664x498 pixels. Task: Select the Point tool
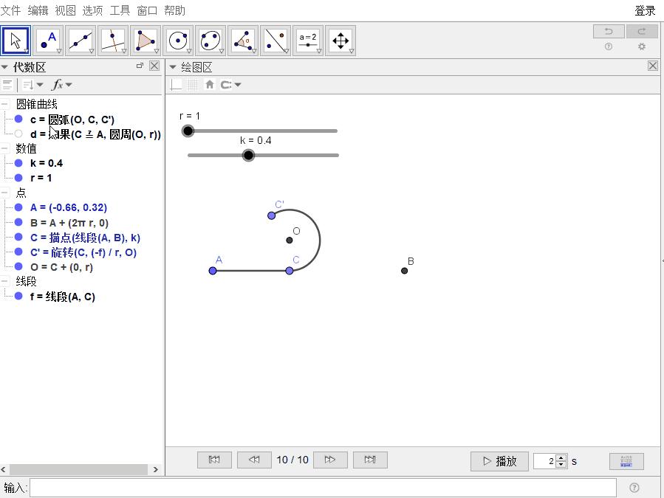pos(48,41)
